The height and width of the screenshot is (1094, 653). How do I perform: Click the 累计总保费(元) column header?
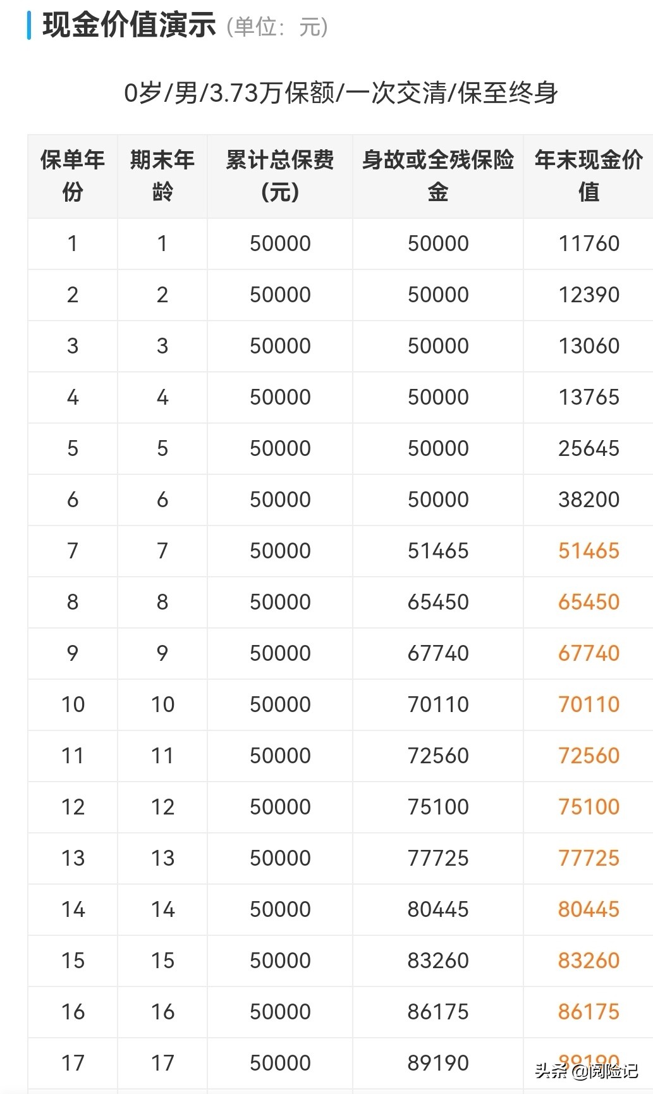pyautogui.click(x=280, y=176)
